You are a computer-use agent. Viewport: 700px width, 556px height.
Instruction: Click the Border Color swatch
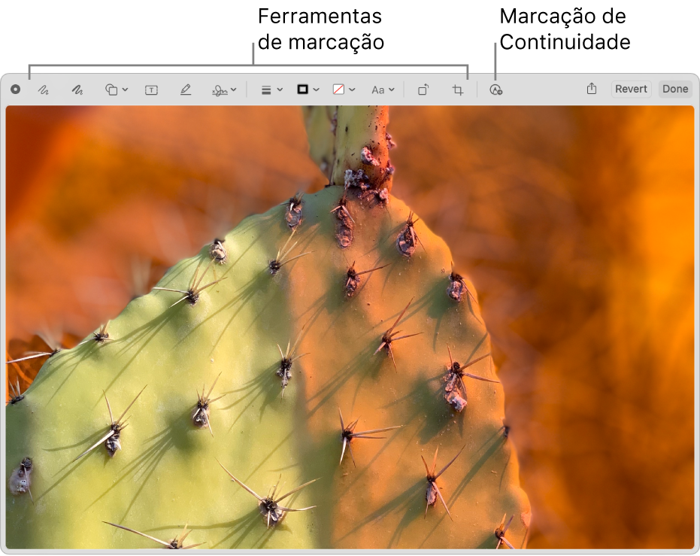coord(303,90)
